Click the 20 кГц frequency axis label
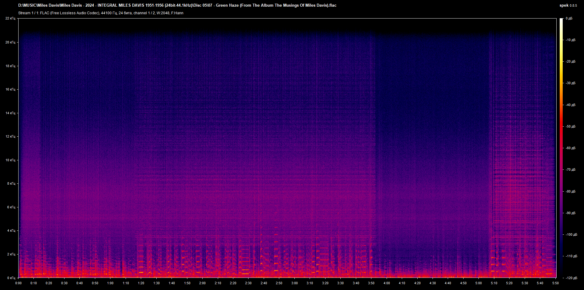 (x=10, y=42)
